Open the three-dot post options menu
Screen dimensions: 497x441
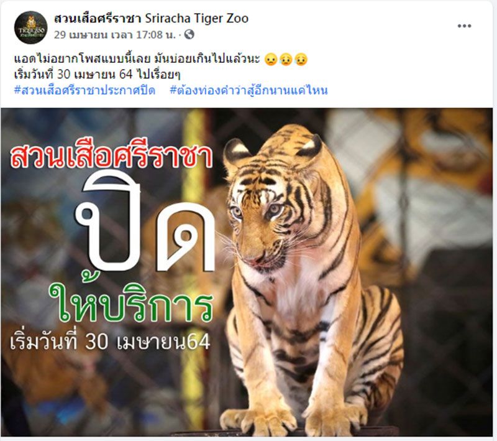(x=464, y=26)
